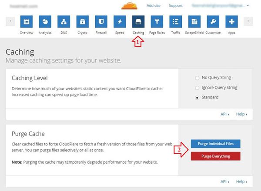Open the Crypto padlock icon
261x191 pixels.
[82, 22]
